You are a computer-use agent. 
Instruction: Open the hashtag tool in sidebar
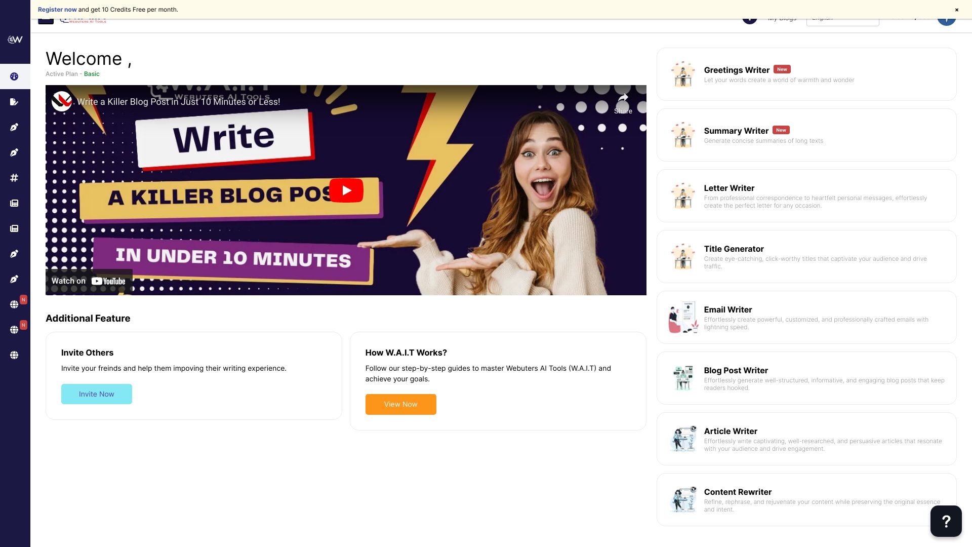pyautogui.click(x=14, y=178)
